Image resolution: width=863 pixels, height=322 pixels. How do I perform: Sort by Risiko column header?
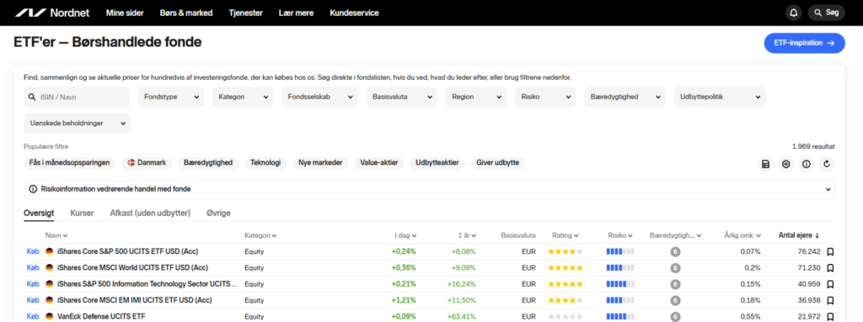pyautogui.click(x=620, y=235)
